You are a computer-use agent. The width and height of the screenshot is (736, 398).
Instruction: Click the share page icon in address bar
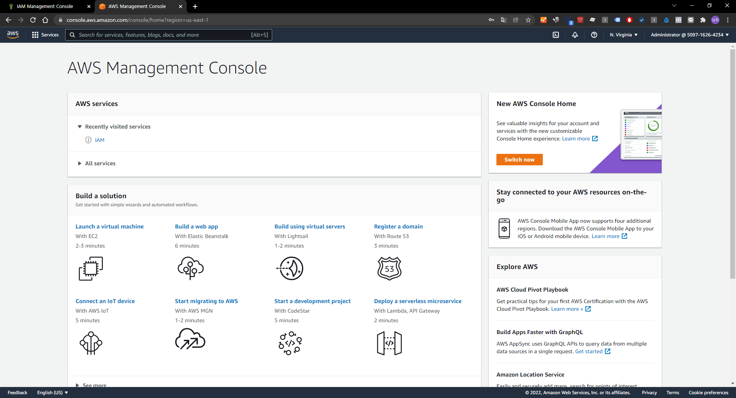(x=516, y=20)
